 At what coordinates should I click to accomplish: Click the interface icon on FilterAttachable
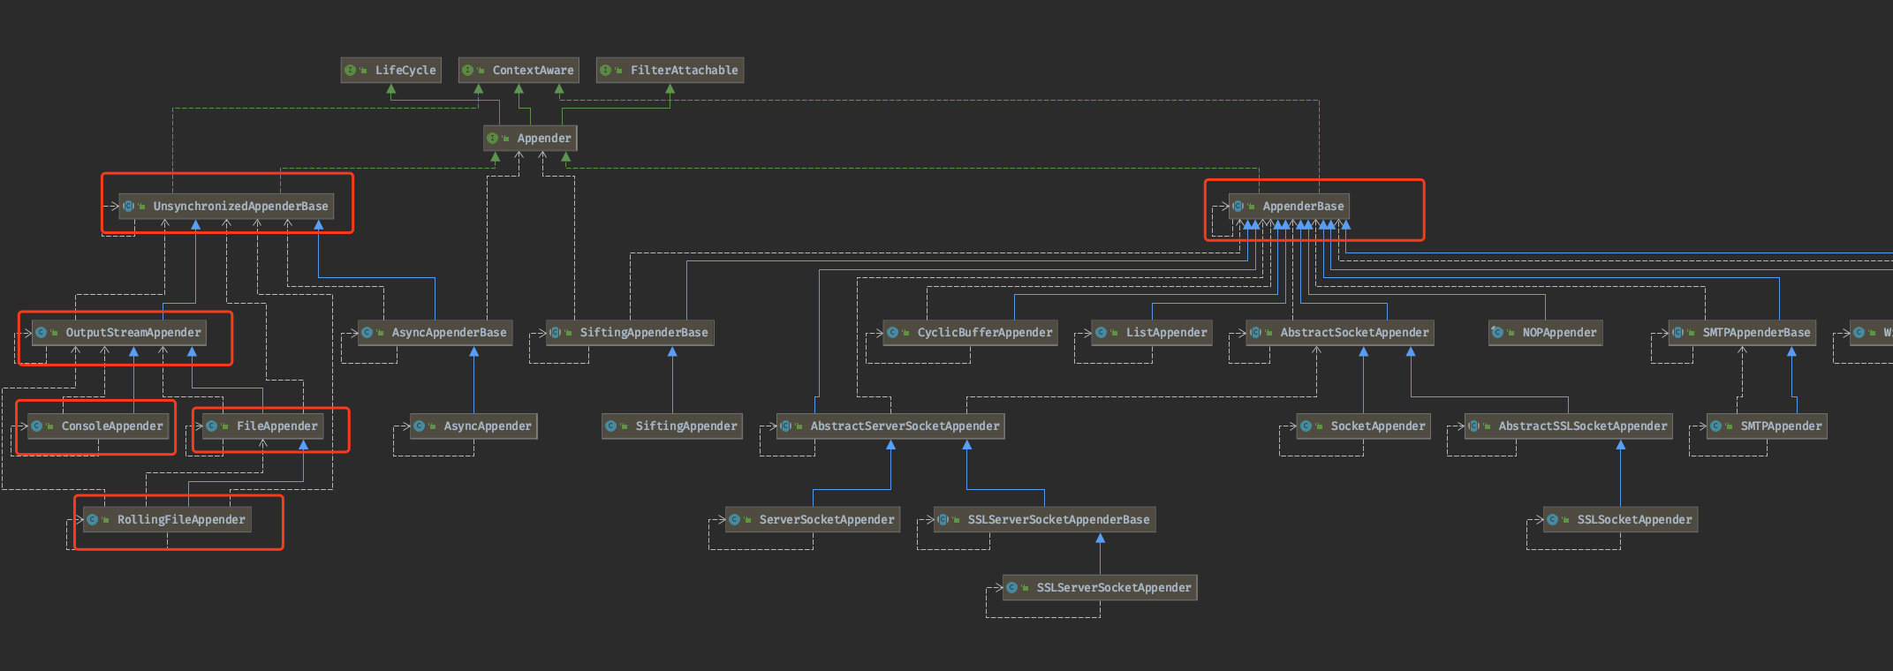click(606, 71)
